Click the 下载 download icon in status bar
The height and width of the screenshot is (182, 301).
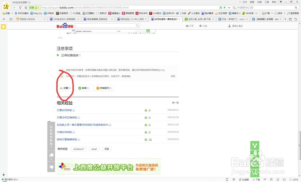pos(256,180)
